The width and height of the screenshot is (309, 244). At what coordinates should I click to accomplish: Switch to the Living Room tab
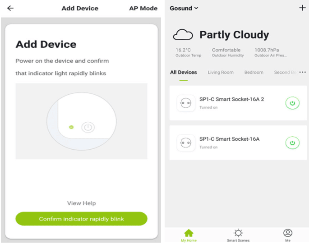(x=221, y=72)
